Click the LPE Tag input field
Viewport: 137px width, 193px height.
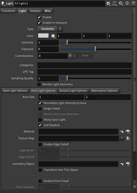pos(85,72)
